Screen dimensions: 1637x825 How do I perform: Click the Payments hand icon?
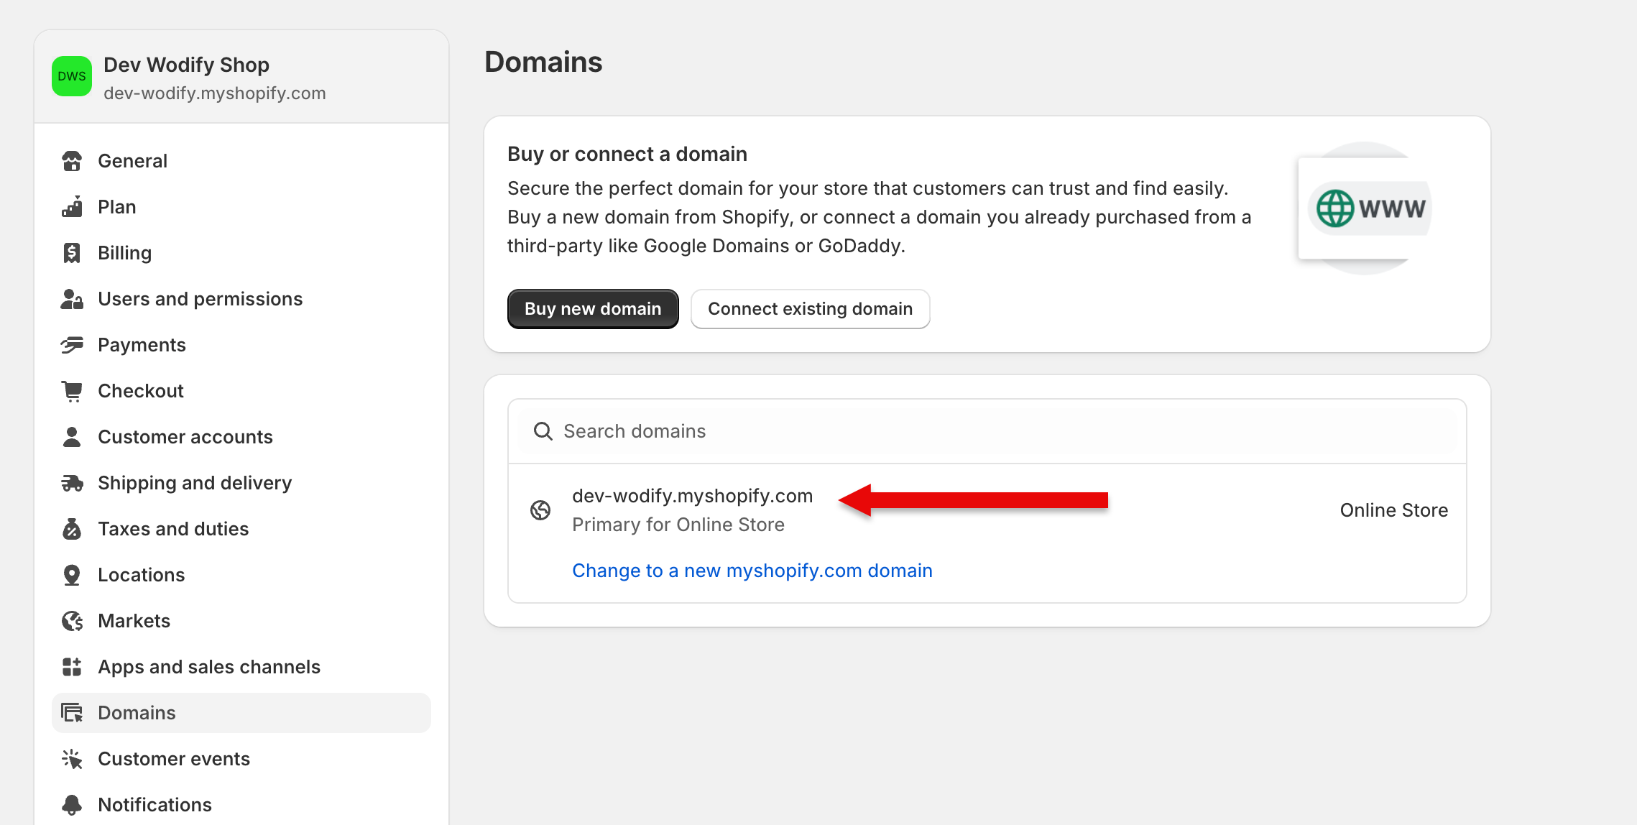click(x=72, y=345)
